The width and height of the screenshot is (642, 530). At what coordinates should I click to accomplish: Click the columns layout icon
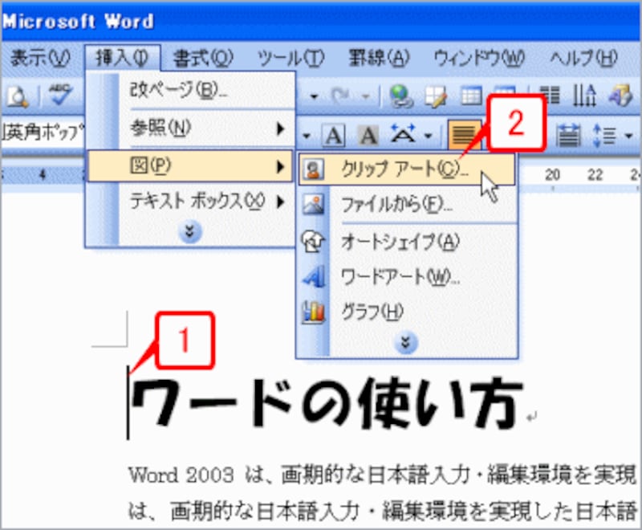(550, 96)
